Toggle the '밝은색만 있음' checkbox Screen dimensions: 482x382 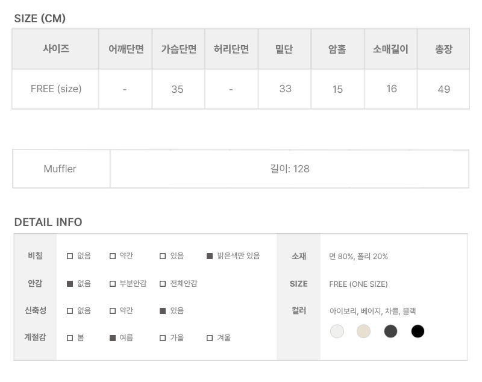(210, 256)
